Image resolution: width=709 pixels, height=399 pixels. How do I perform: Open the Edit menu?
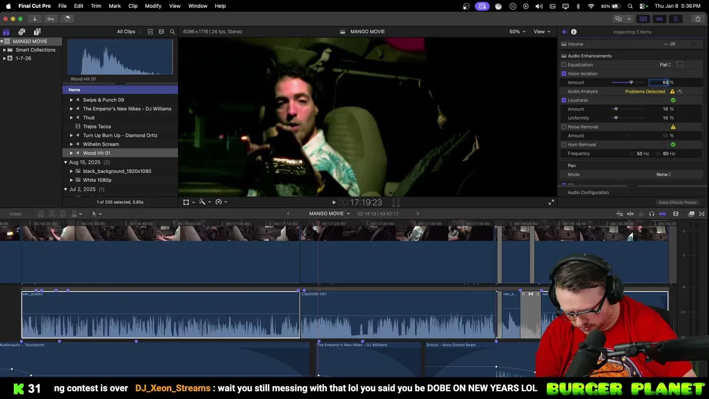(79, 6)
